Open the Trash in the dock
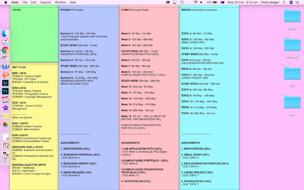This screenshot has height=190, width=304. (5, 161)
